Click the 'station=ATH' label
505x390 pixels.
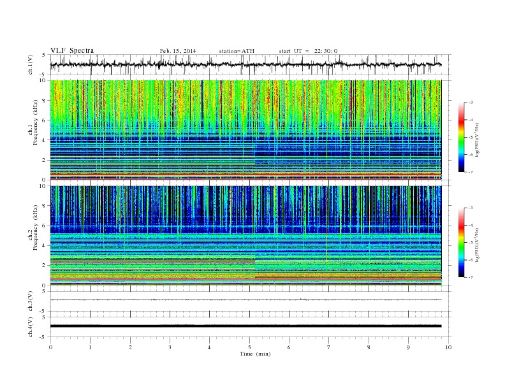(237, 51)
